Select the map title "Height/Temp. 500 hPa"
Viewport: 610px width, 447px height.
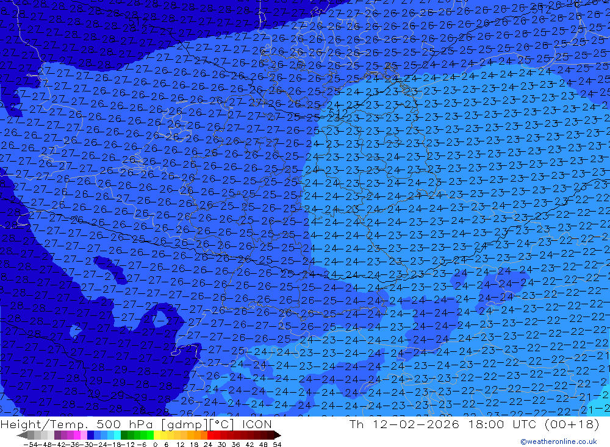pyautogui.click(x=78, y=424)
